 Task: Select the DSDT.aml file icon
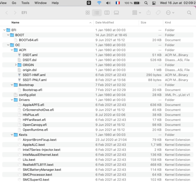(x=19, y=55)
